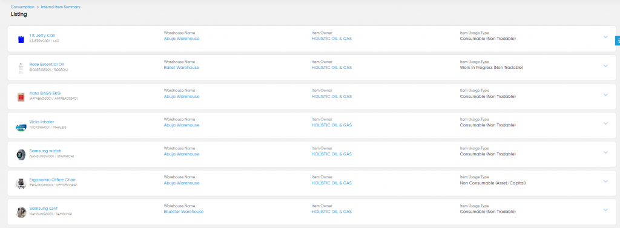Open Abuja Warehouse for Ergonomic Office Chair

182,183
